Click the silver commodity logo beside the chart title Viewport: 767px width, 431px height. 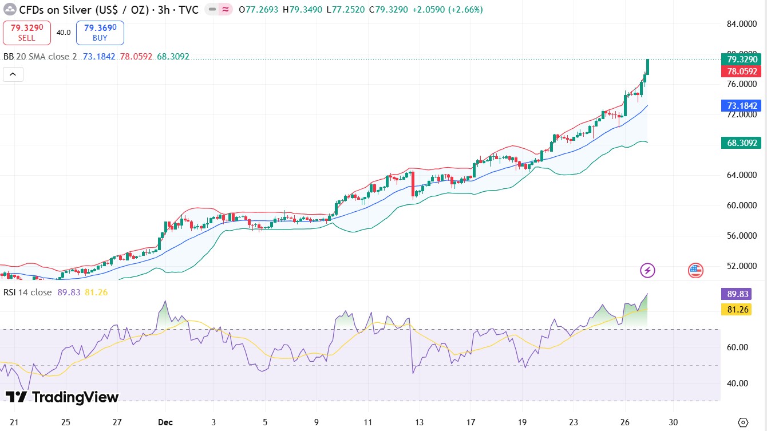click(x=8, y=10)
